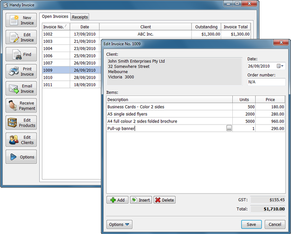Open Edit Clients in the sidebar
The height and width of the screenshot is (234, 291).
(21, 140)
